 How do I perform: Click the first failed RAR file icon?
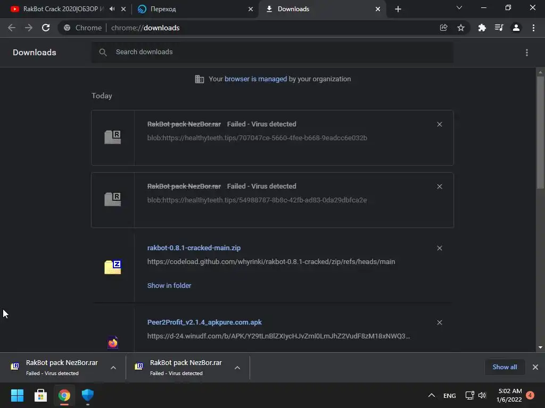tap(113, 137)
